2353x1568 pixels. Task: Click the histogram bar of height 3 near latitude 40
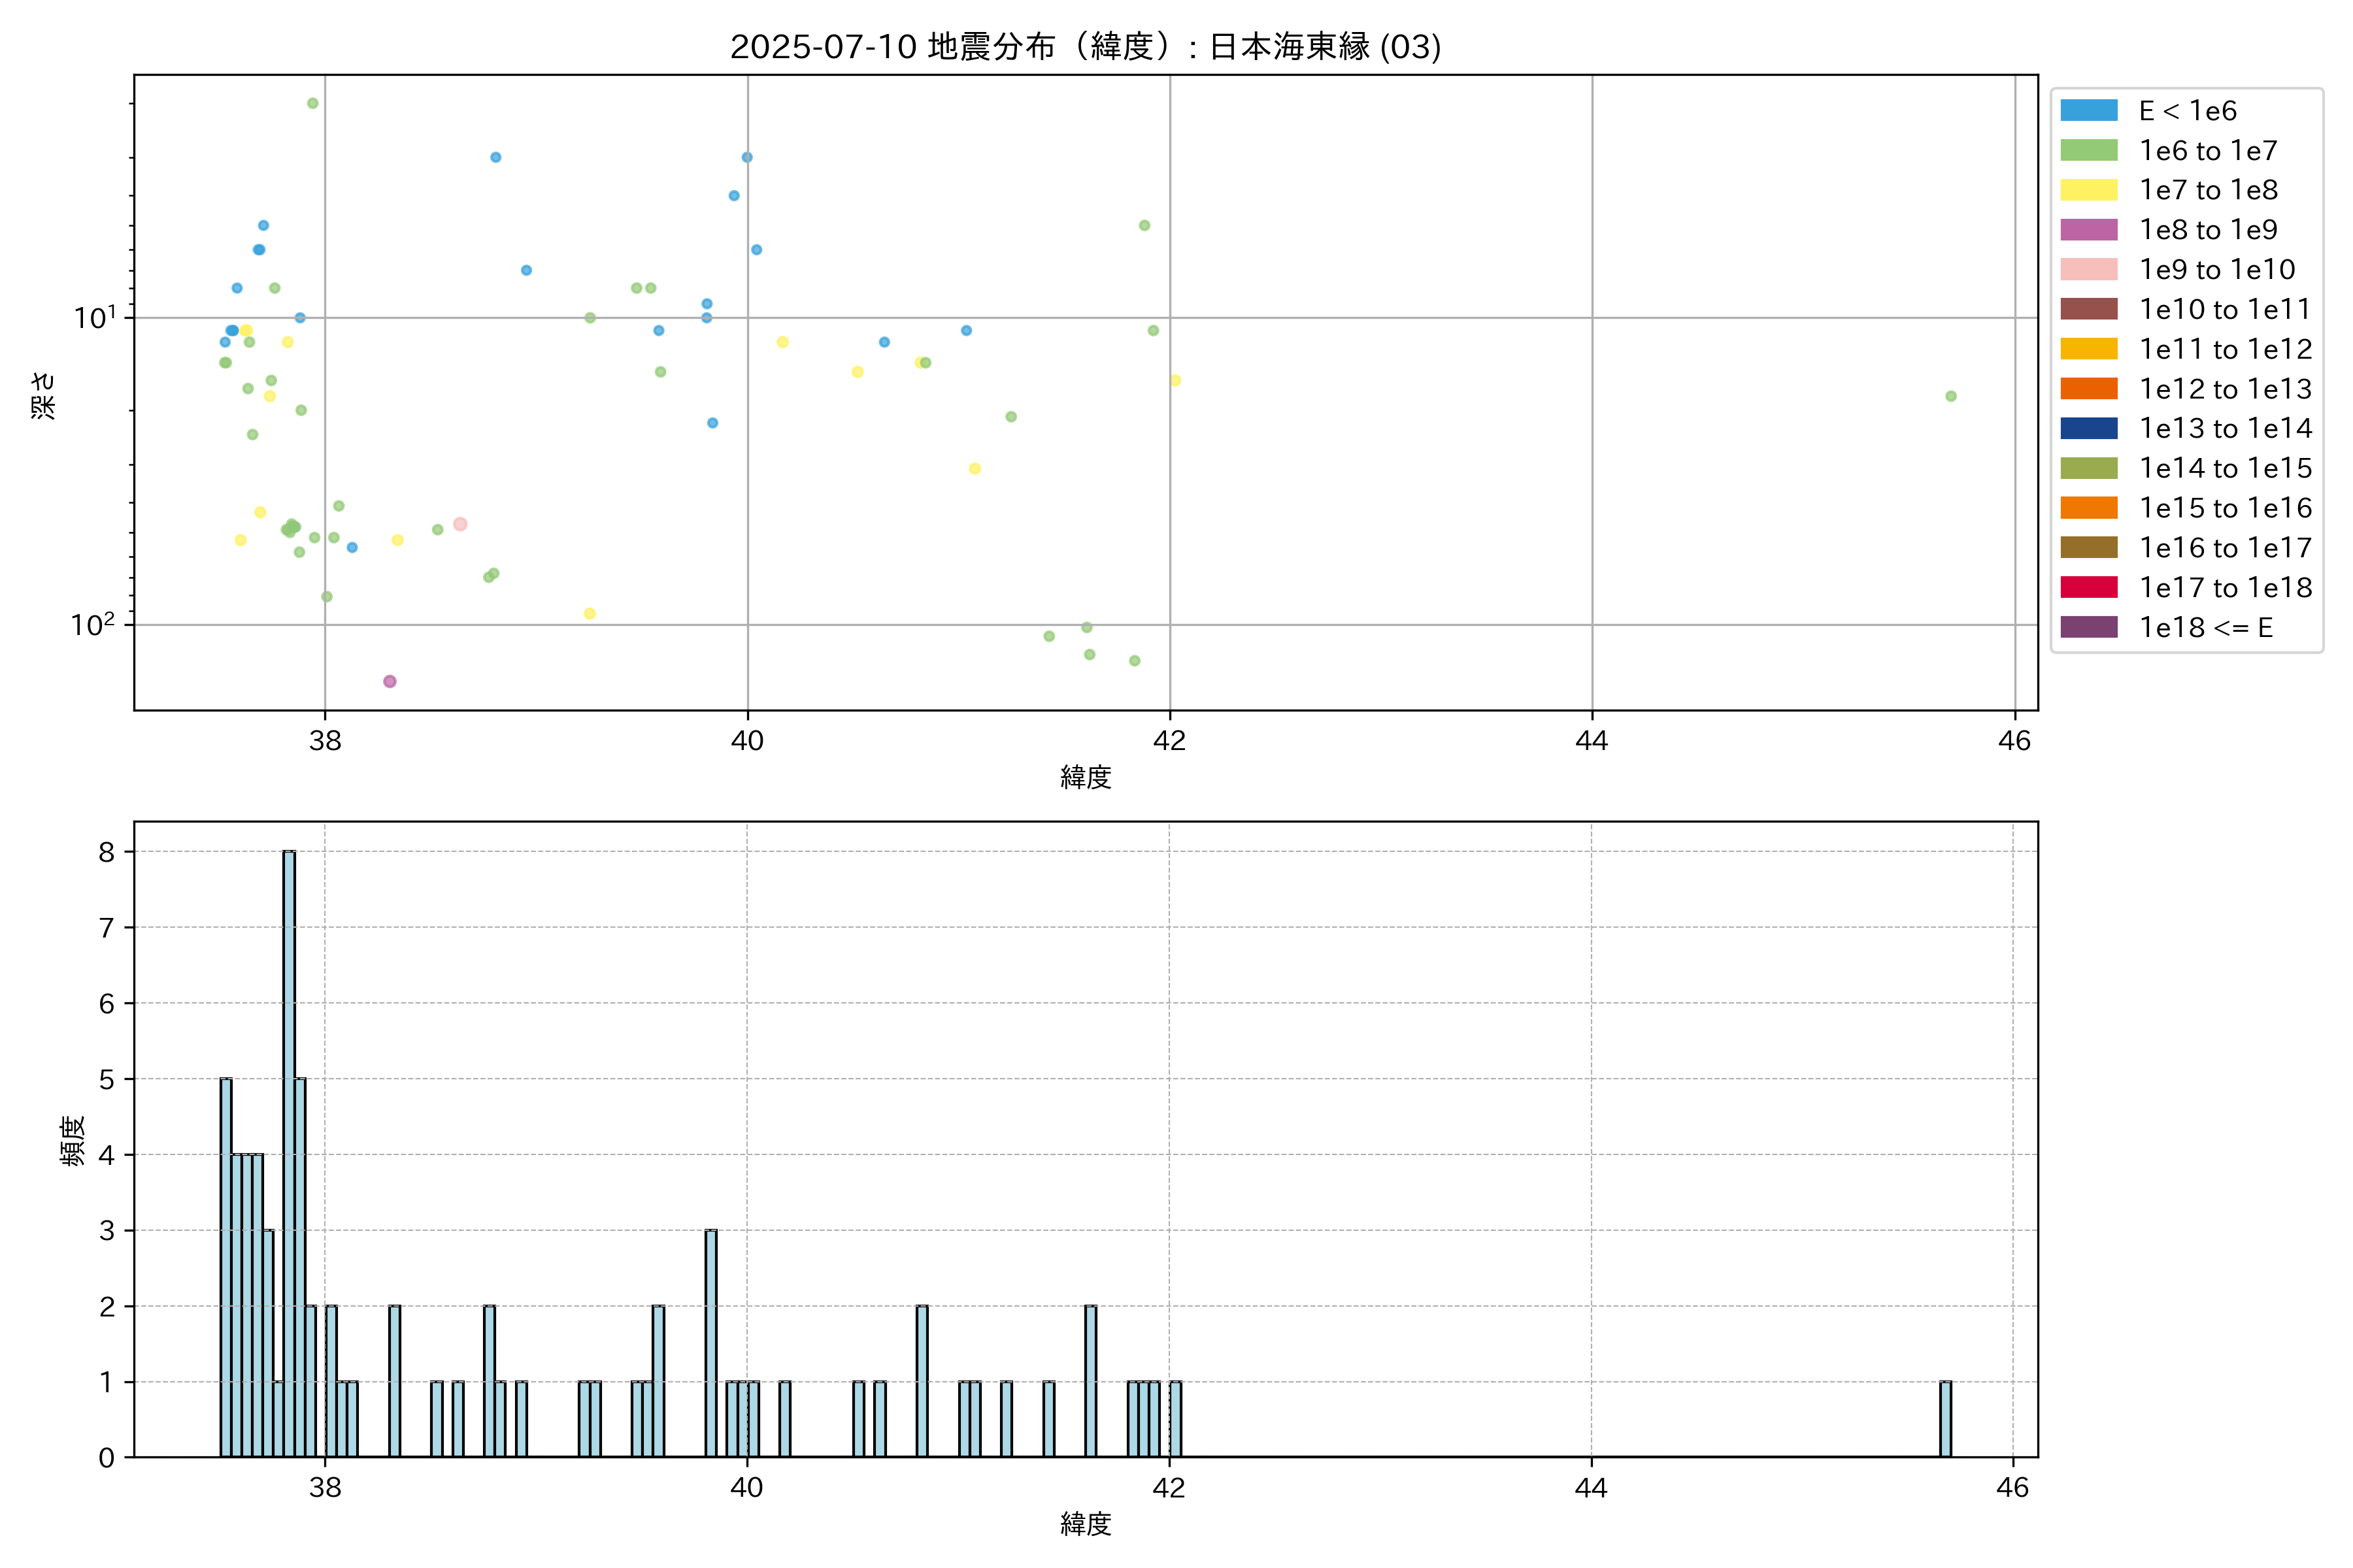click(x=710, y=1343)
